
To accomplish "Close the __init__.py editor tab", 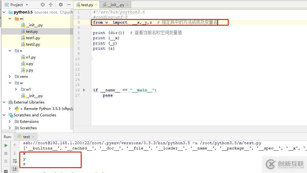I will coord(127,5).
